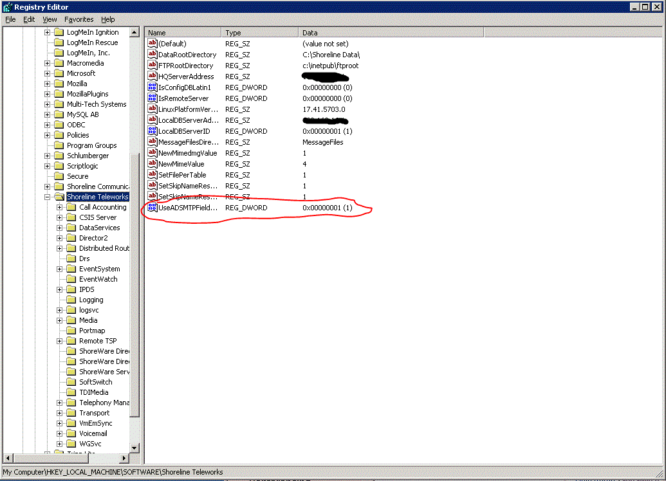Viewport: 666px width, 481px height.
Task: Click the 'C:\Shoreline Data\' data value
Action: tap(331, 55)
